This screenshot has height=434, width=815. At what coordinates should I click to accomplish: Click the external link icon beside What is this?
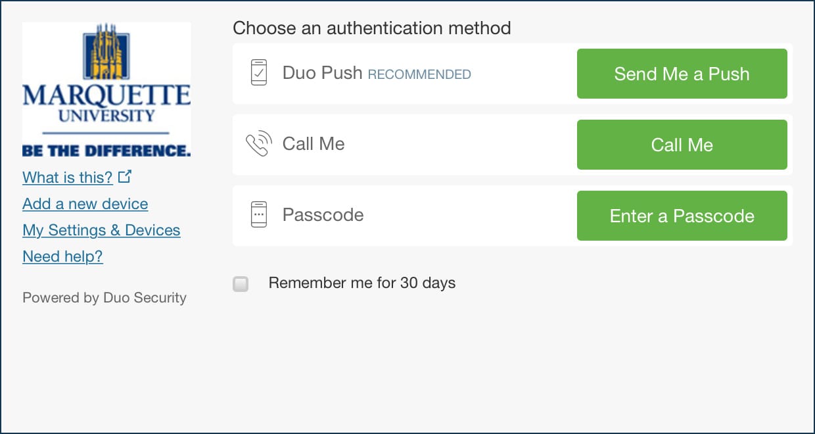[x=125, y=176]
